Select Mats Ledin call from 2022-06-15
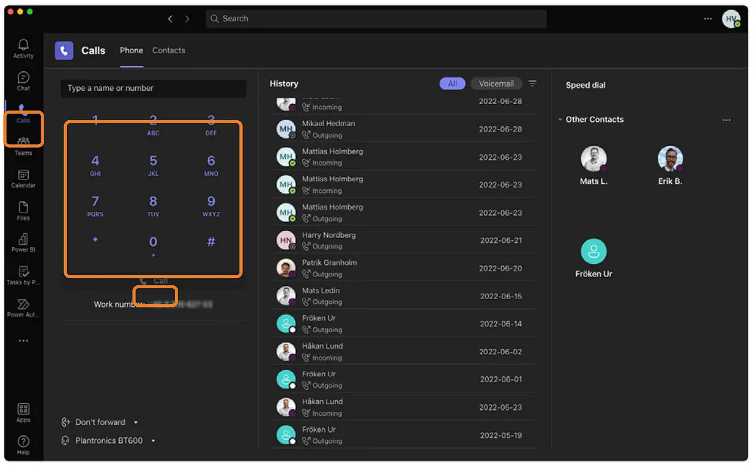Viewport: 753px width, 466px height. pos(403,296)
